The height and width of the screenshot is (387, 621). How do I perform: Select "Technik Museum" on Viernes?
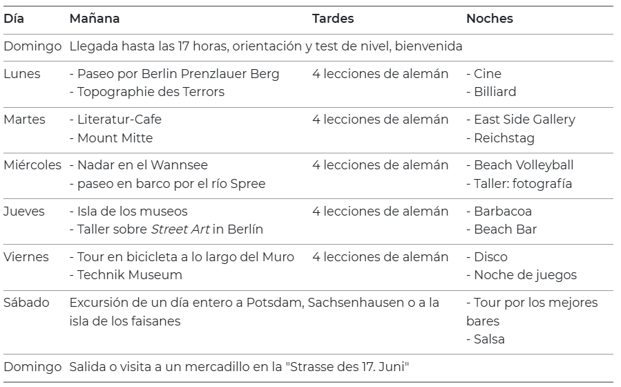click(129, 275)
